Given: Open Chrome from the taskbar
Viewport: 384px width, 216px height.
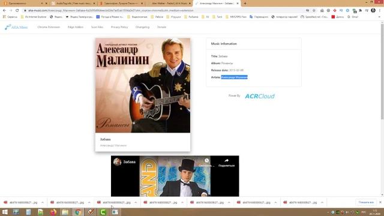Looking at the screenshot, I should (78, 212).
